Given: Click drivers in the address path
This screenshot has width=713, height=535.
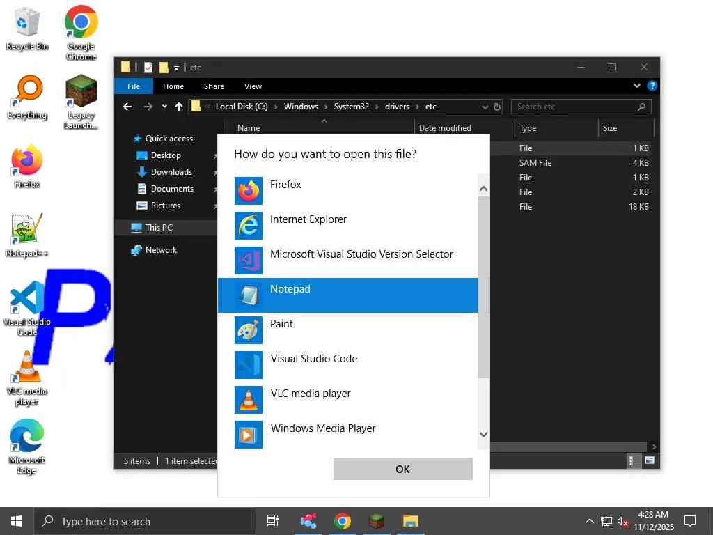Looking at the screenshot, I should (x=397, y=107).
